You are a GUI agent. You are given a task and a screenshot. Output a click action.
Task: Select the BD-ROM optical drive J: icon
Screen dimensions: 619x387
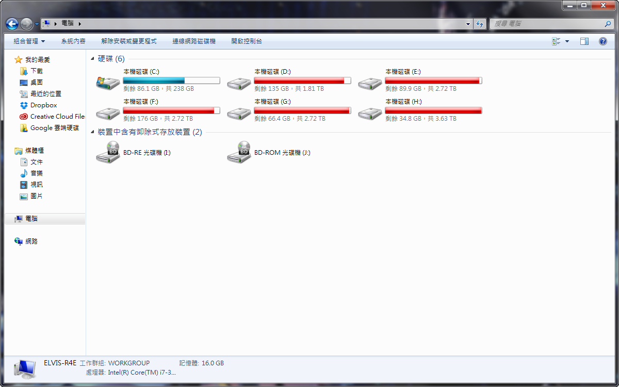click(239, 152)
